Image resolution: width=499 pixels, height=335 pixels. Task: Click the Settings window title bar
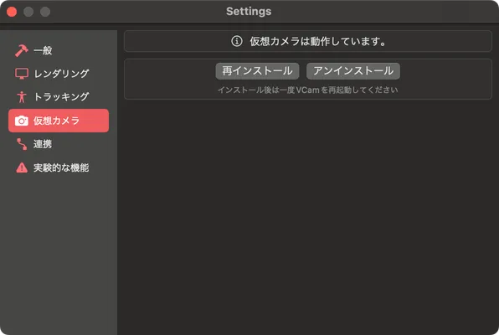click(x=249, y=12)
